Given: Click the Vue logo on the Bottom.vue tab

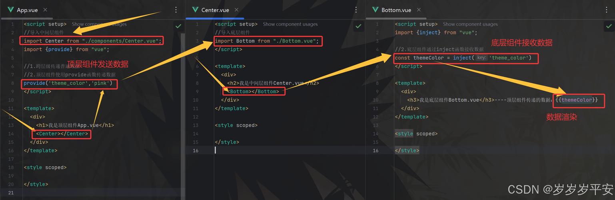Looking at the screenshot, I should pos(375,10).
